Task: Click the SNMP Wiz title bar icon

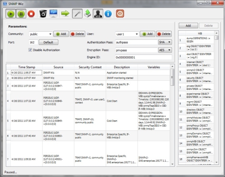Action: pyautogui.click(x=5, y=4)
